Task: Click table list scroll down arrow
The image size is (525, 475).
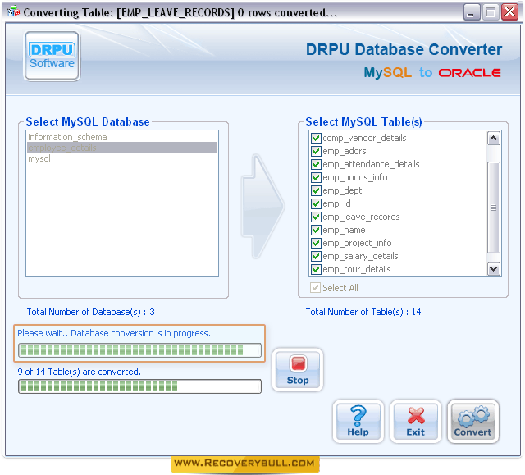Action: click(494, 269)
